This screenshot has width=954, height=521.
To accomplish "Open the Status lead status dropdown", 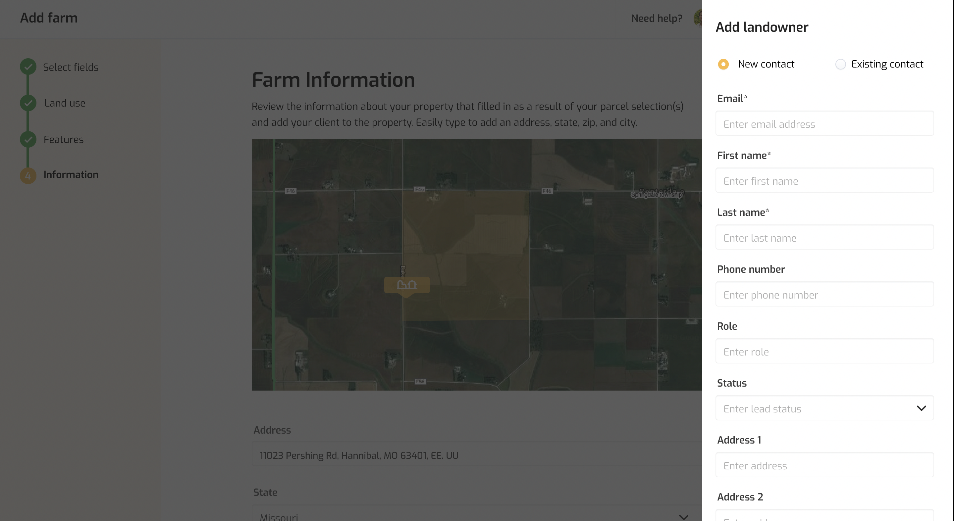I will [x=815, y=408].
